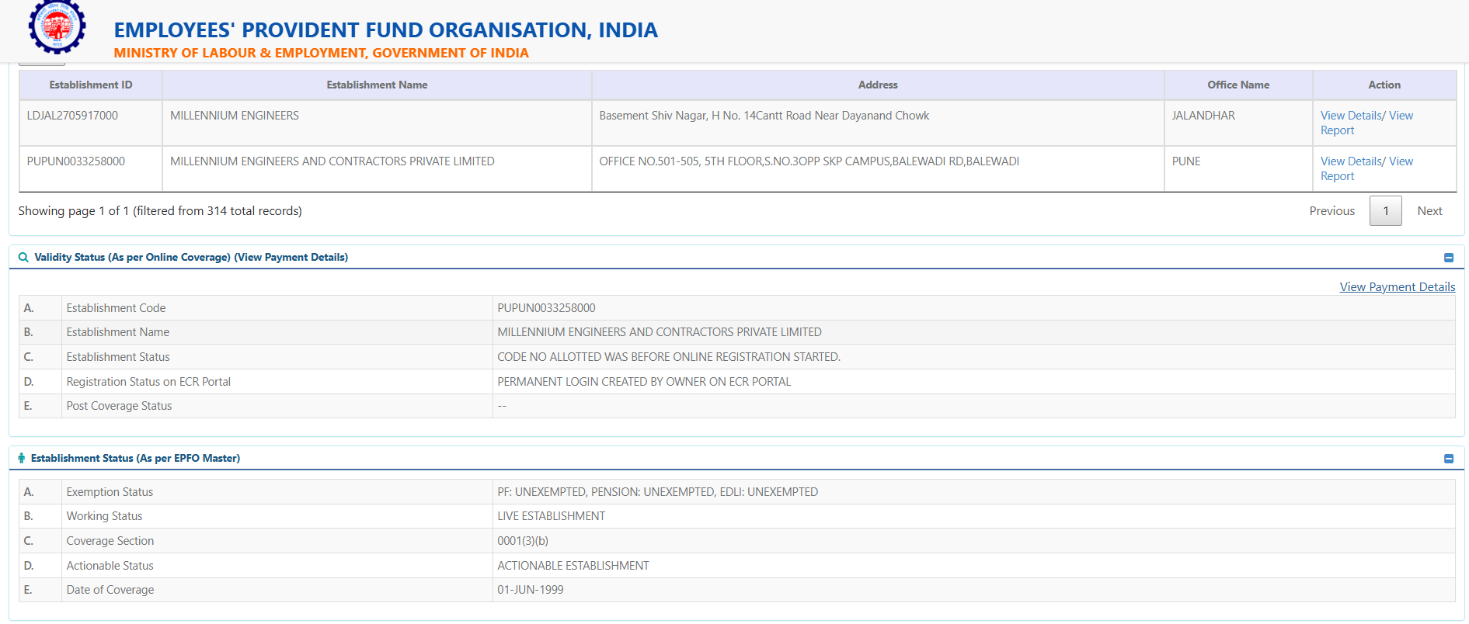The width and height of the screenshot is (1469, 624).
Task: Open View Details for the PUNE establishment
Action: coord(1350,161)
